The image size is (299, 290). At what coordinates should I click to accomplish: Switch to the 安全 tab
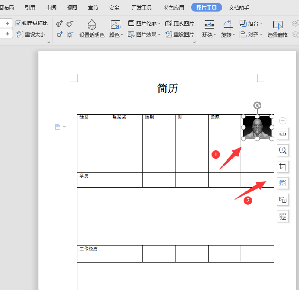(x=114, y=8)
